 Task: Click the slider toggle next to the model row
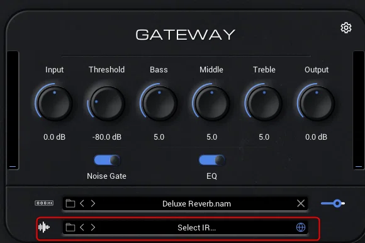(333, 203)
